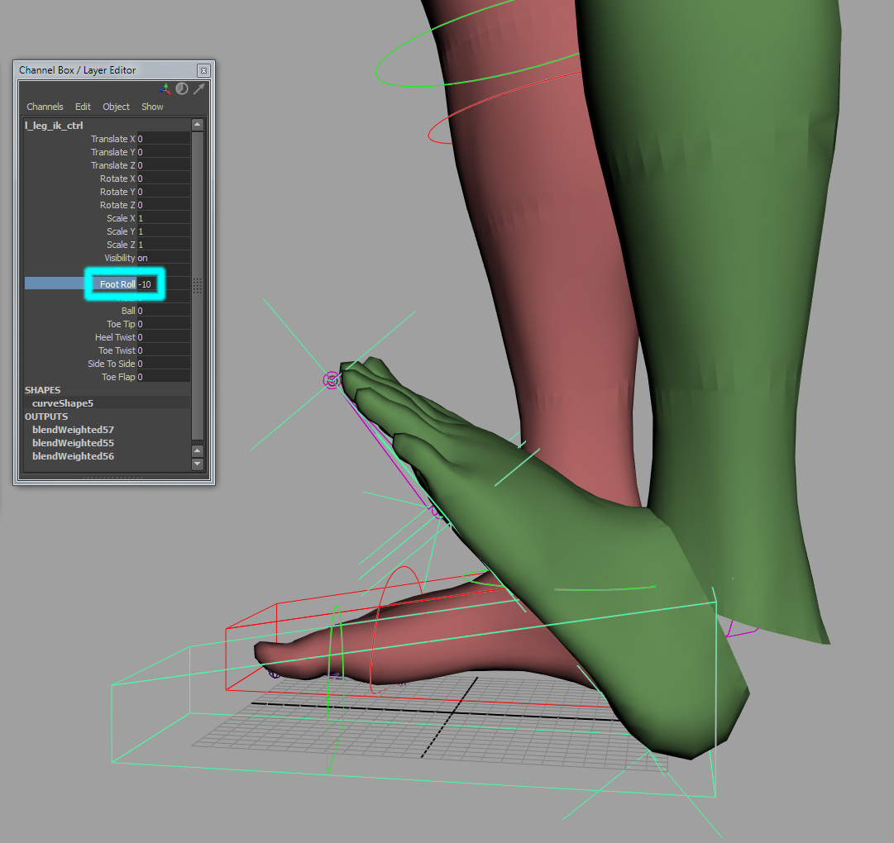Screen dimensions: 894x843
Task: Select the Scale Y channel label
Action: (121, 231)
